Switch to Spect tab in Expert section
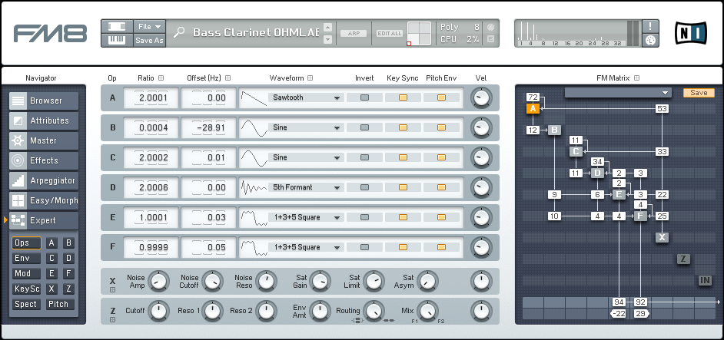 (26, 305)
